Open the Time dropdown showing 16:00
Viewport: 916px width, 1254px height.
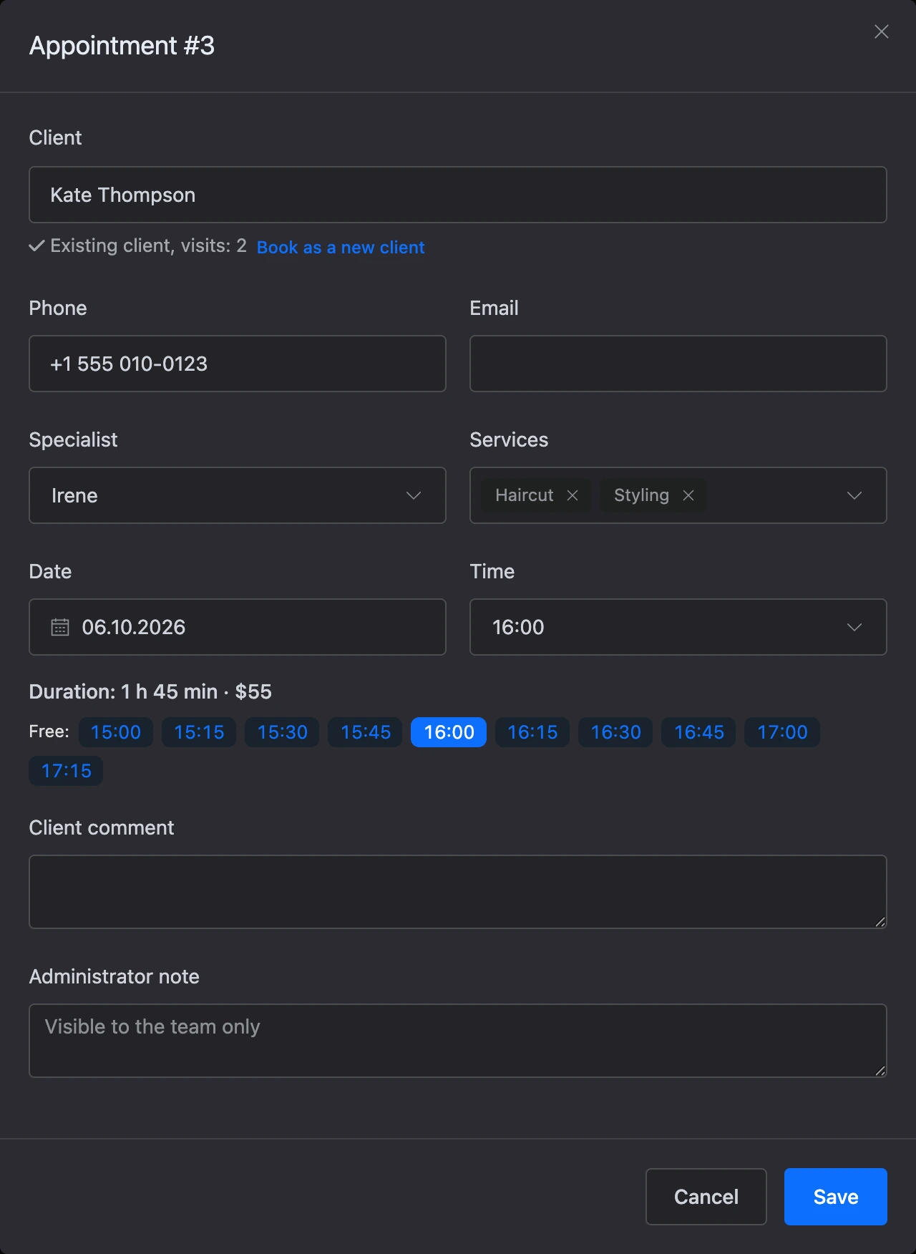click(678, 627)
